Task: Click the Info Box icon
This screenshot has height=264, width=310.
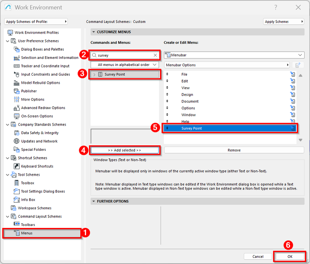Action: click(17, 200)
